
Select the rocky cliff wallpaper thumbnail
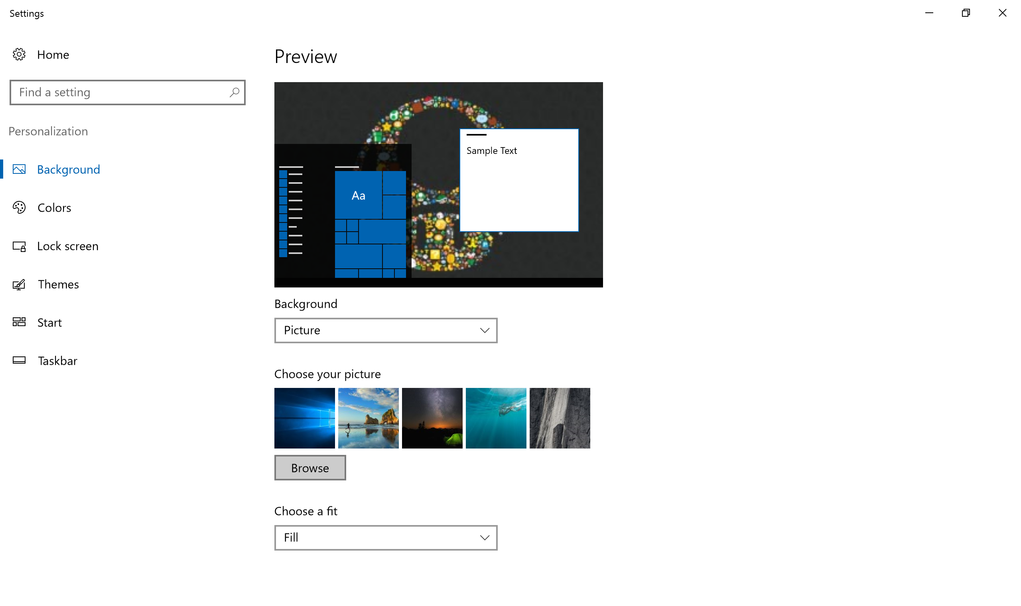[x=559, y=418]
